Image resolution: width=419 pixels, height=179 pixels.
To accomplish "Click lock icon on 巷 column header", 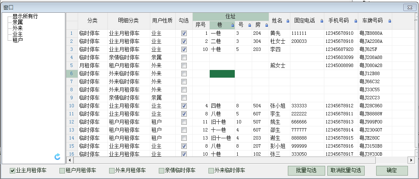I will coord(233,25).
